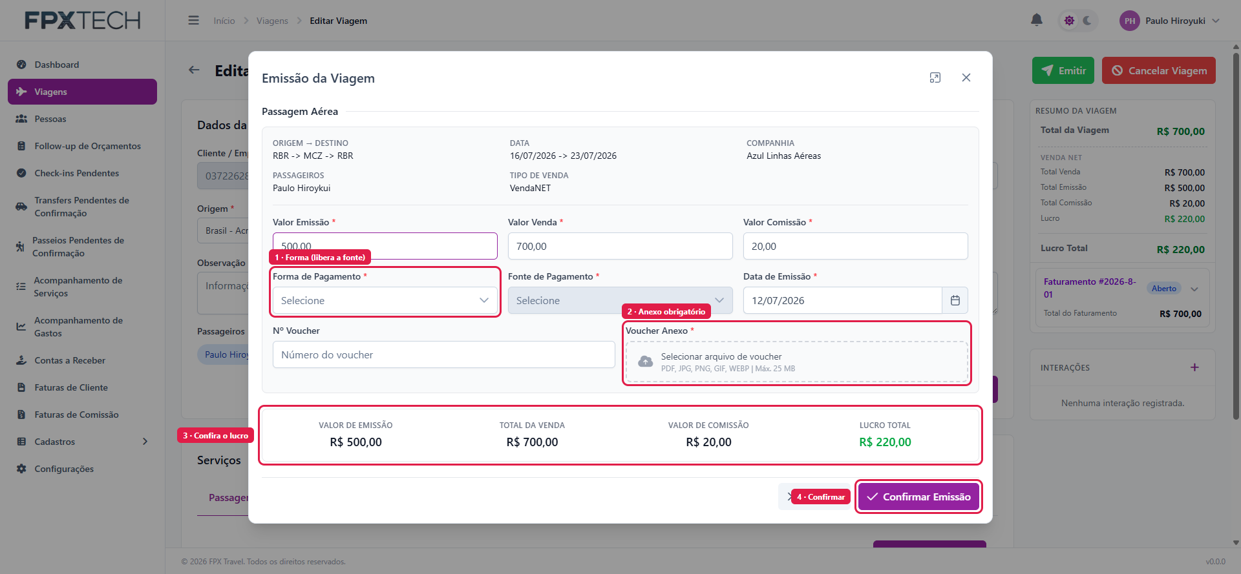
Task: Click the FPXTECH logo
Action: tap(82, 21)
